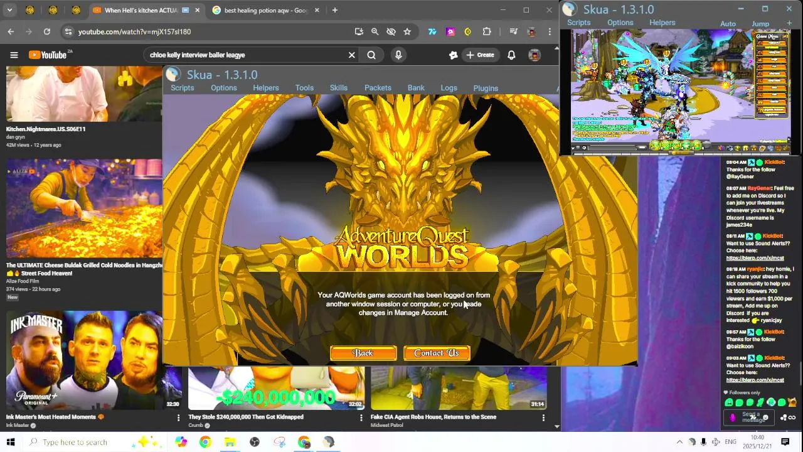Open File Explorer from the taskbar

(230, 442)
